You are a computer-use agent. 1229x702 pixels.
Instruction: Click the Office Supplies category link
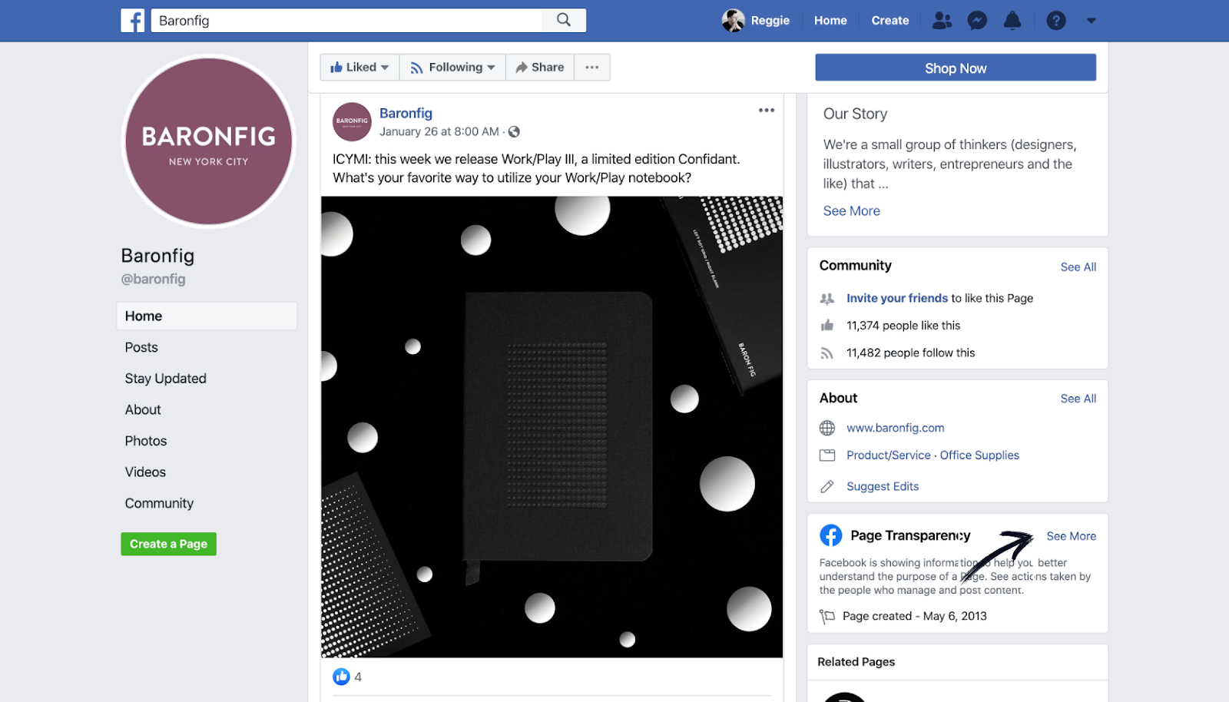point(979,455)
